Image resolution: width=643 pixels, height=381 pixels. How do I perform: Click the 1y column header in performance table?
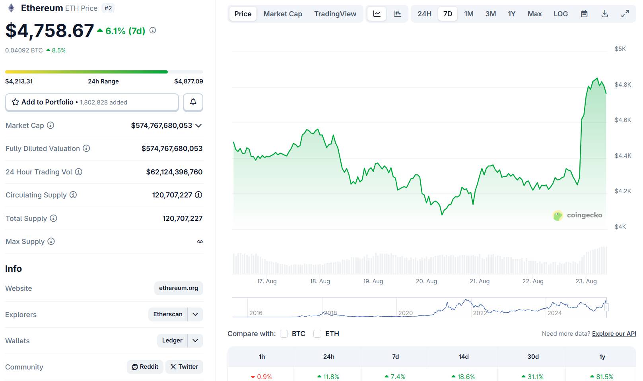click(602, 357)
